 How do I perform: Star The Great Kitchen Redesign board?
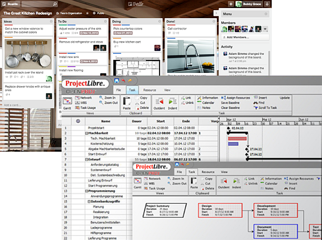88,13
